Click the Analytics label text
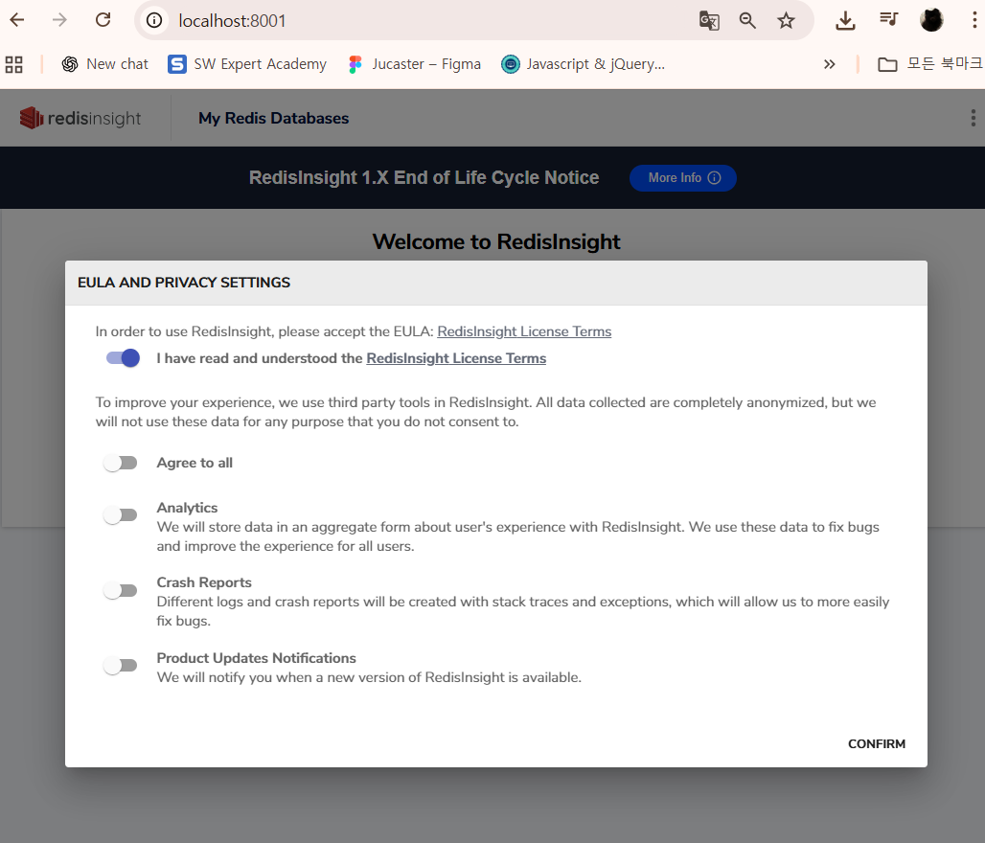Viewport: 985px width, 843px height. pyautogui.click(x=187, y=508)
